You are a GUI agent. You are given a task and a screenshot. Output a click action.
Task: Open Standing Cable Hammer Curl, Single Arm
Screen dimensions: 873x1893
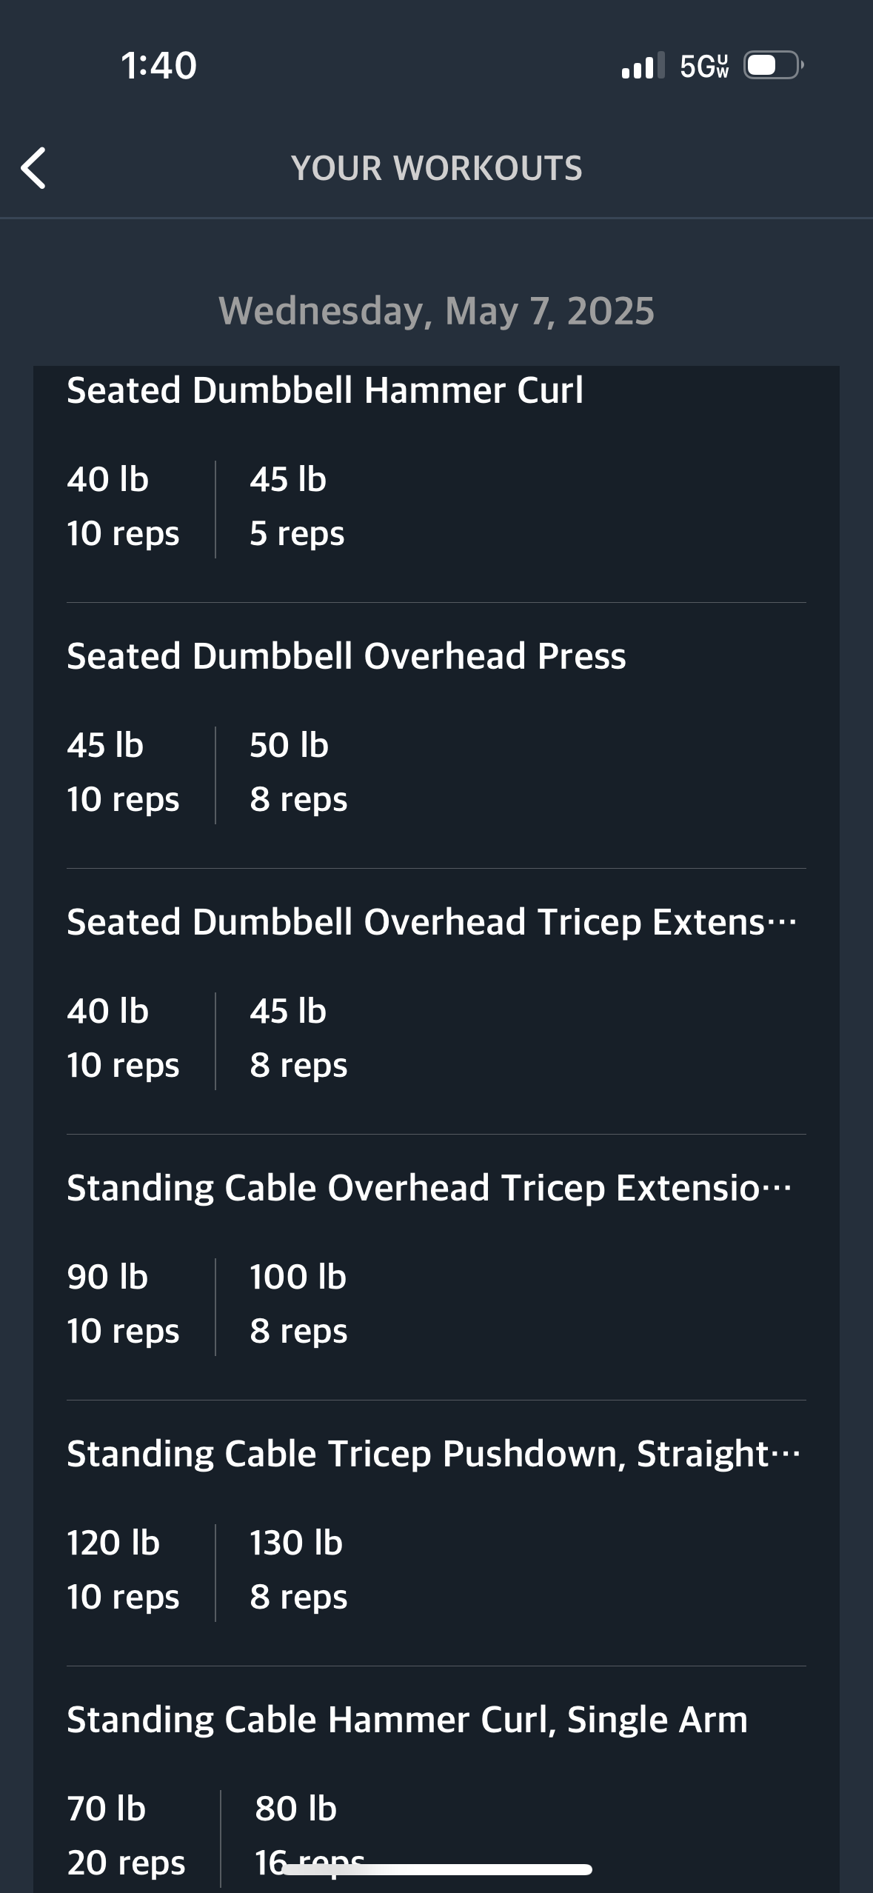[407, 1720]
